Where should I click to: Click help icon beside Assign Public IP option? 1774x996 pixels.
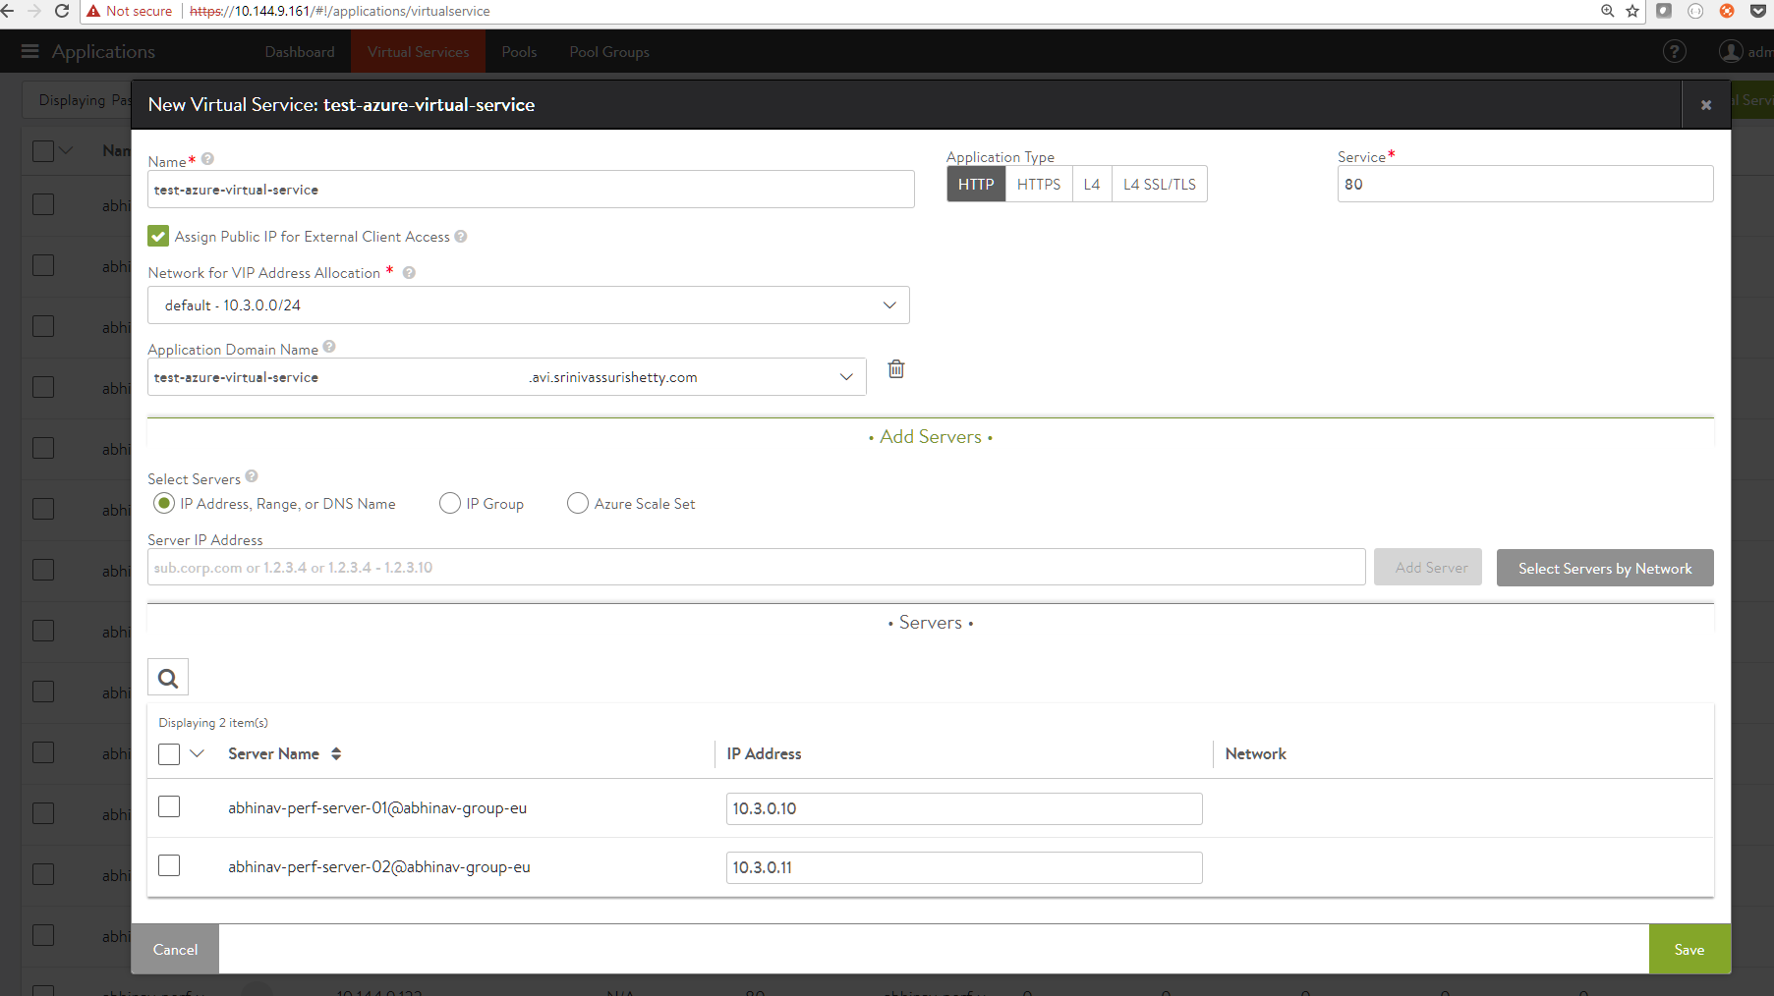click(x=461, y=237)
